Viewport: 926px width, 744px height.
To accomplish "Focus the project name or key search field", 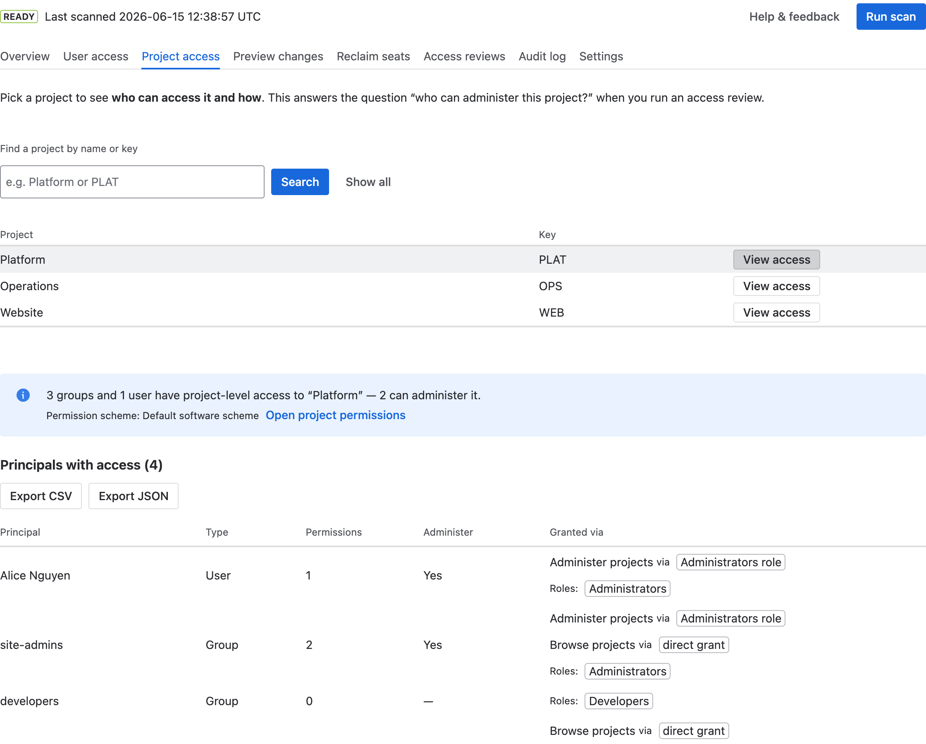I will tap(132, 182).
